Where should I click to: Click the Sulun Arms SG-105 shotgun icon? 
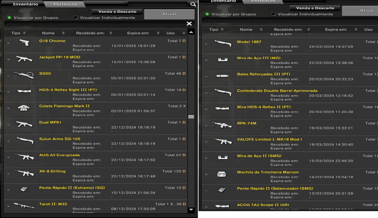25,140
